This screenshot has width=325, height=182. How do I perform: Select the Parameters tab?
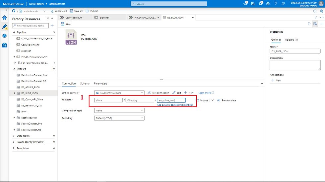click(100, 83)
